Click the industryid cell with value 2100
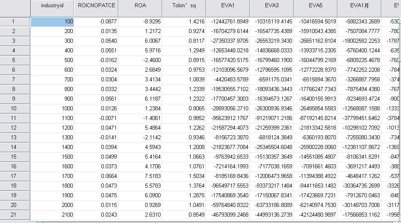The image size is (401, 223). click(52, 215)
